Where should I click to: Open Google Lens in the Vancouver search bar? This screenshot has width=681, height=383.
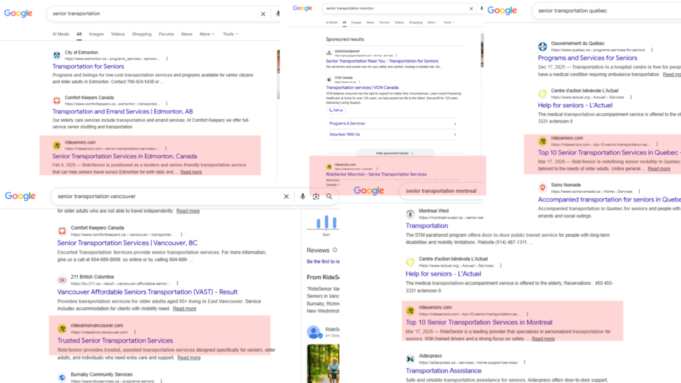pyautogui.click(x=316, y=196)
